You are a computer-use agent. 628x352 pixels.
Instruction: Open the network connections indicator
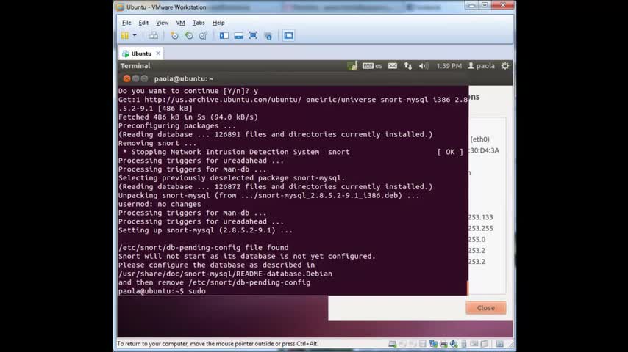coord(407,66)
